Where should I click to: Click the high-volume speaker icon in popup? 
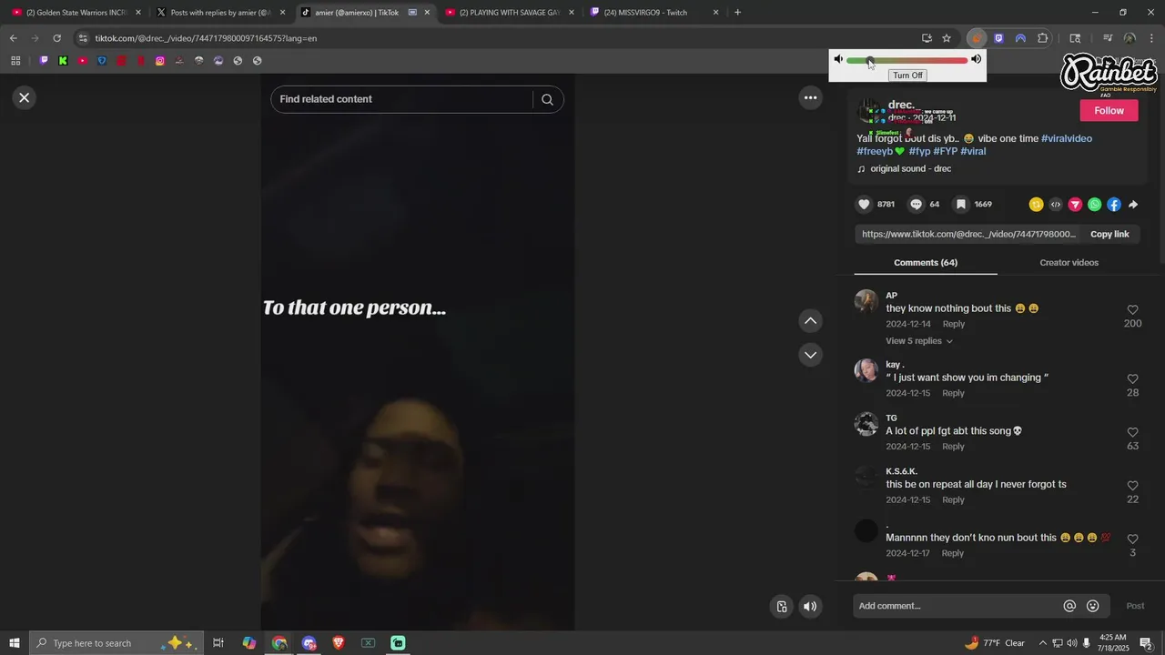click(976, 59)
